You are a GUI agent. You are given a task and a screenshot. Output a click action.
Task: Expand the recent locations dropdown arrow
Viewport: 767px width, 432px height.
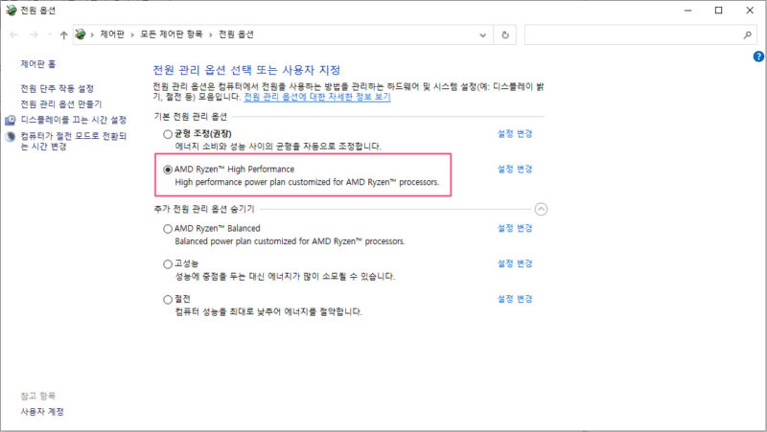click(48, 34)
